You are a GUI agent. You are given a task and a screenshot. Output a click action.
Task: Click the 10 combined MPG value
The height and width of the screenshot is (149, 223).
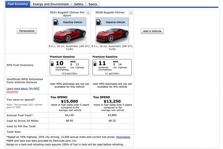[59, 63]
